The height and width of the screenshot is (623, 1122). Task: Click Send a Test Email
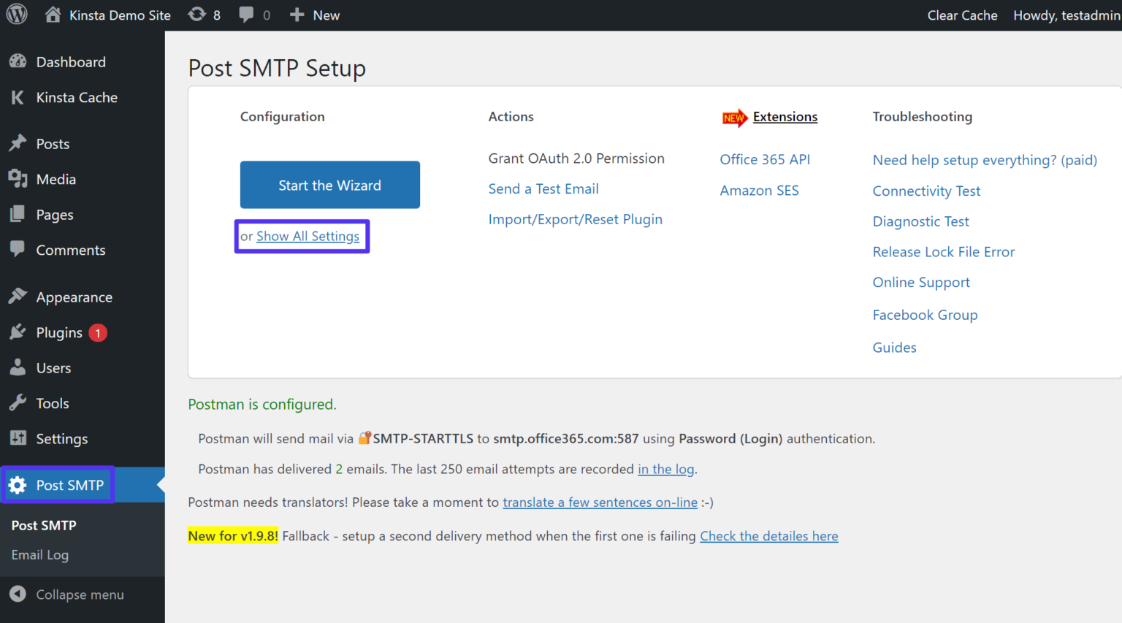[543, 188]
